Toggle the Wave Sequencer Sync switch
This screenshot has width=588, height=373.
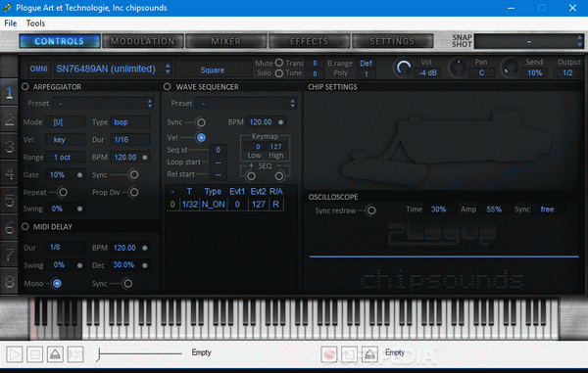(x=201, y=122)
